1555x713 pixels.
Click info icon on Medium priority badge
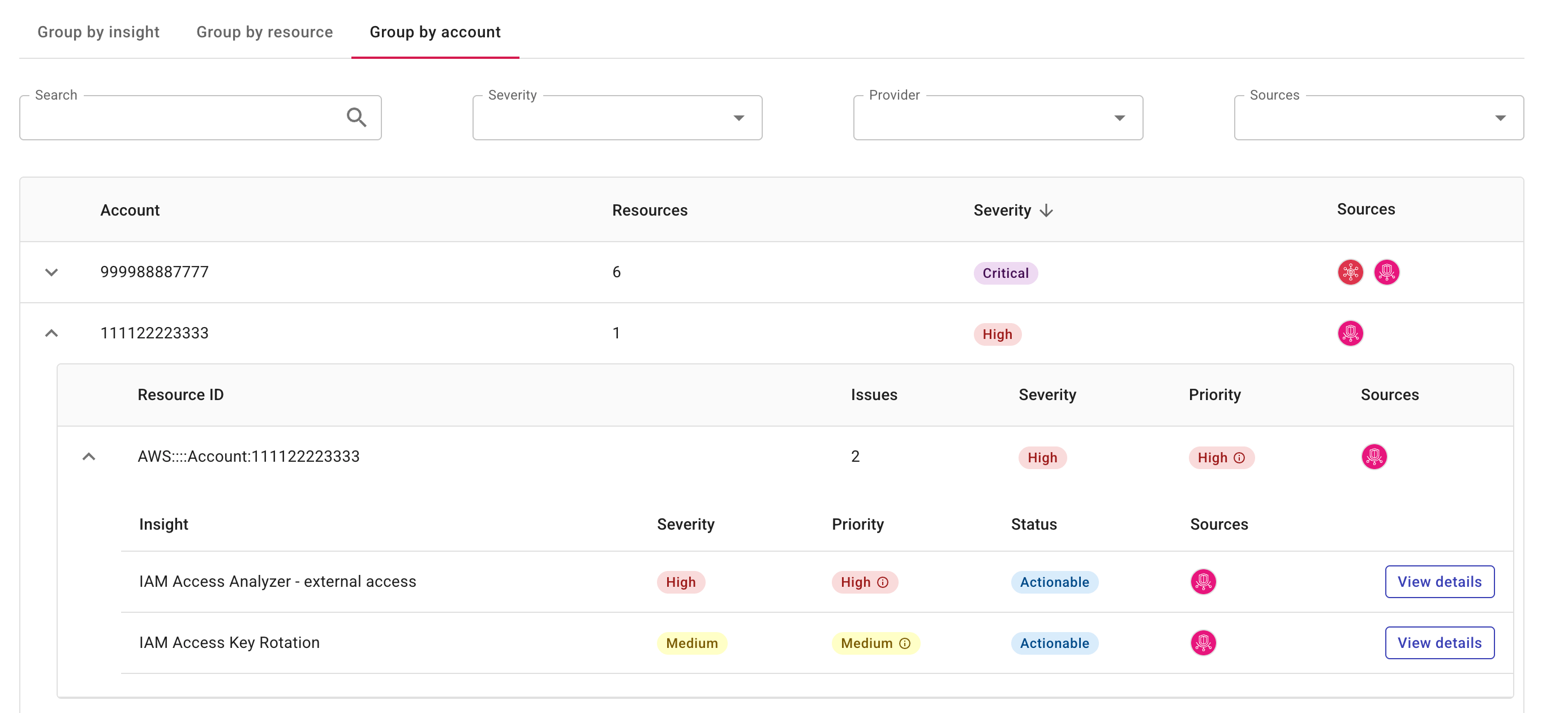tap(904, 643)
